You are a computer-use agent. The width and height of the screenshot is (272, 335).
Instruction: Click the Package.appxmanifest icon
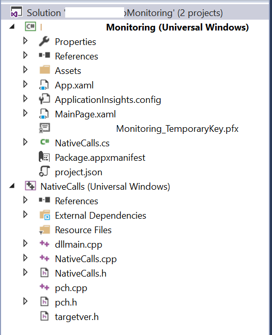(x=44, y=157)
